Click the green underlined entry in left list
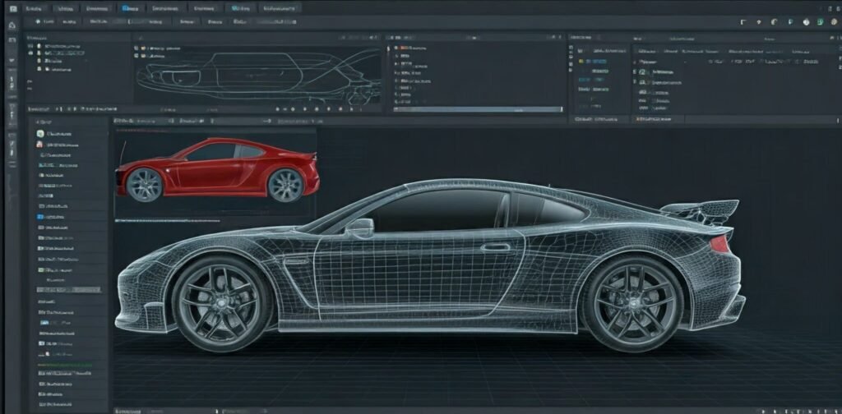 (x=64, y=365)
